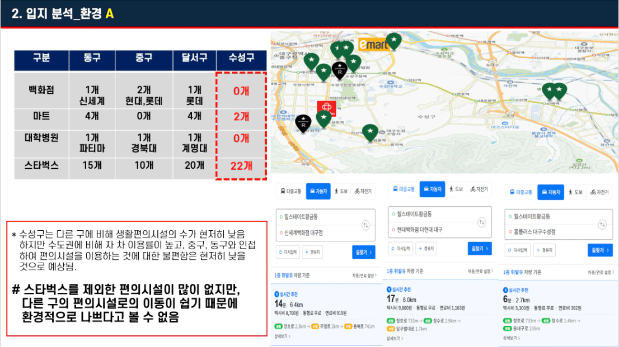The width and height of the screenshot is (619, 347).
Task: Click the 대학병원 row label in the table
Action: (x=41, y=137)
